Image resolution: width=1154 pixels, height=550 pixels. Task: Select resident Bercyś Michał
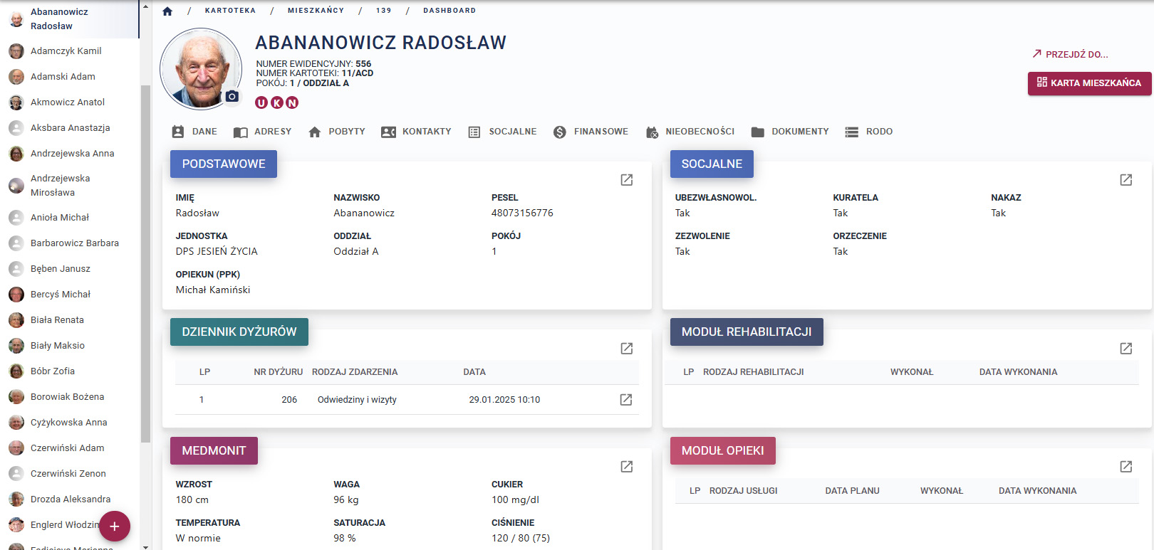pyautogui.click(x=70, y=295)
